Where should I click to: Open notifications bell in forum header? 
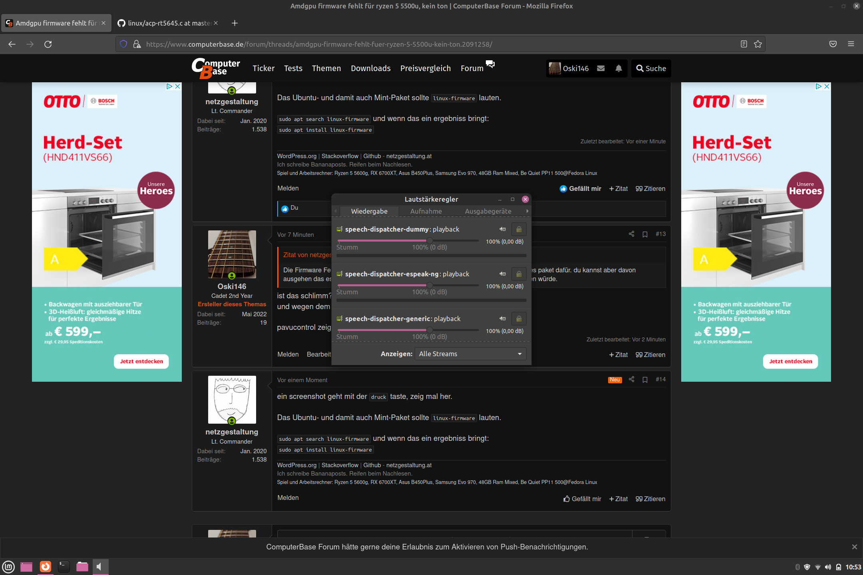click(x=618, y=68)
